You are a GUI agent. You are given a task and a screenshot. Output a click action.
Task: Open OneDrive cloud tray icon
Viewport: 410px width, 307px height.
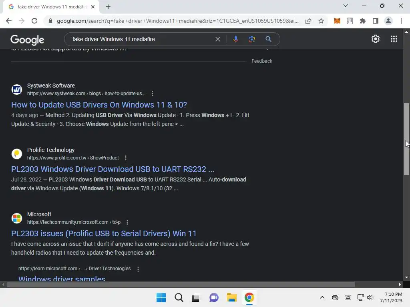(x=335, y=297)
